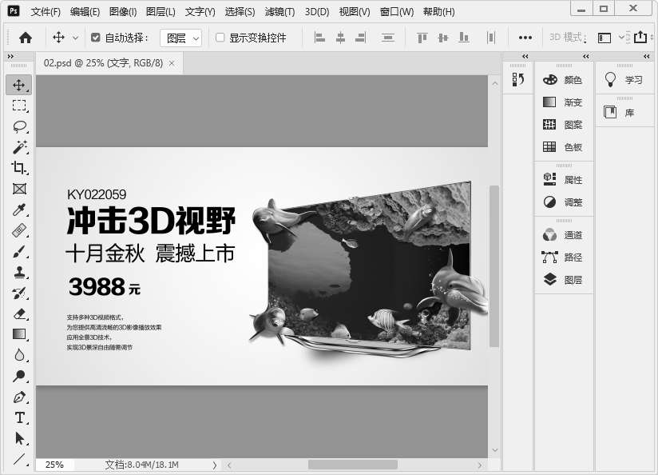The image size is (658, 475).
Task: Close the 02.psd document tab
Action: 172,62
